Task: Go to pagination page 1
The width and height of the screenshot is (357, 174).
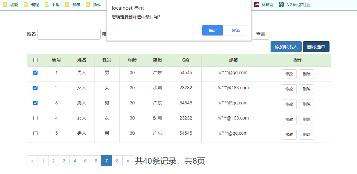Action: (43, 161)
